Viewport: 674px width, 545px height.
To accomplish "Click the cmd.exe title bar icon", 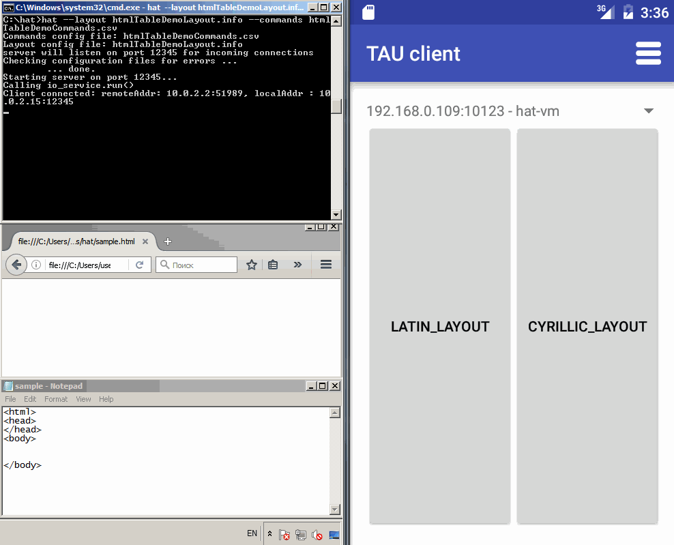I will tap(9, 8).
